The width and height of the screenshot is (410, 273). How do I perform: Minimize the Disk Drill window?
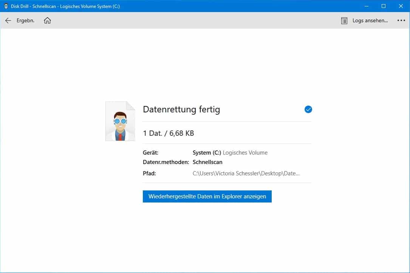367,6
